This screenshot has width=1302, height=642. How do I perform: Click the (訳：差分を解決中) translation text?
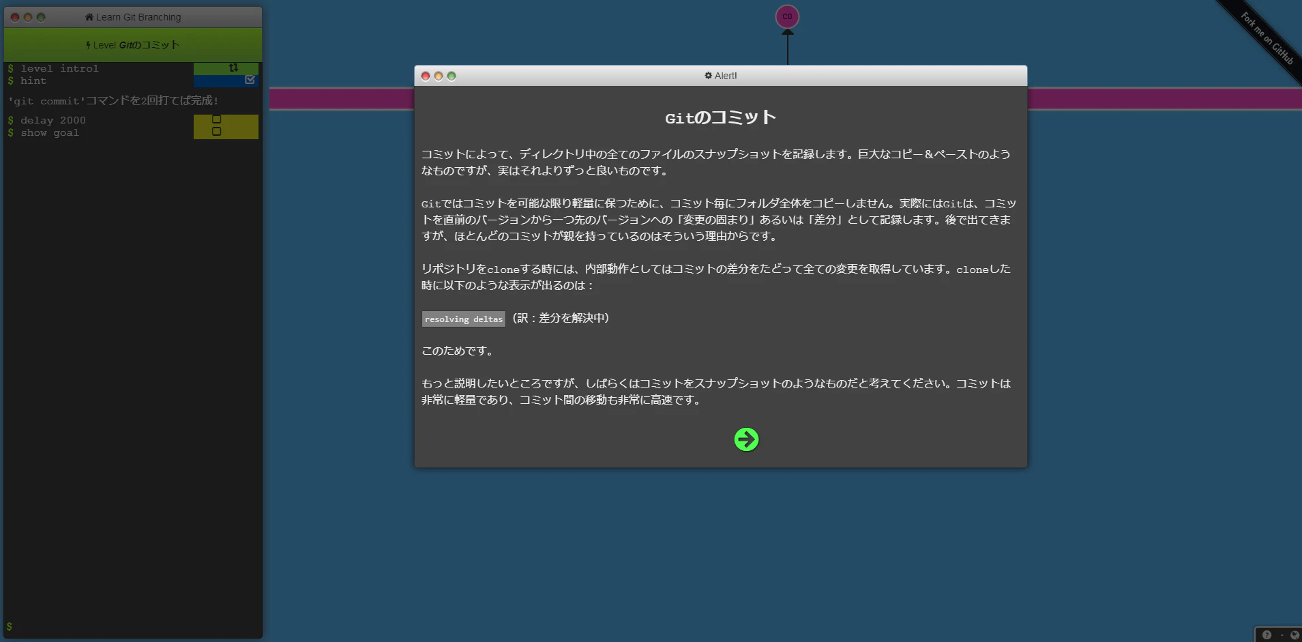[x=560, y=318]
